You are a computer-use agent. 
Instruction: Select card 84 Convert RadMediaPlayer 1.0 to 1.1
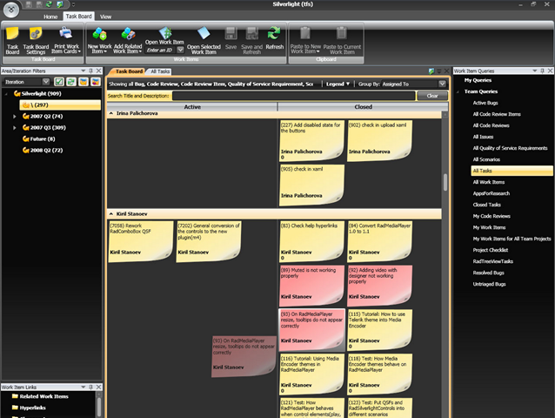point(379,241)
